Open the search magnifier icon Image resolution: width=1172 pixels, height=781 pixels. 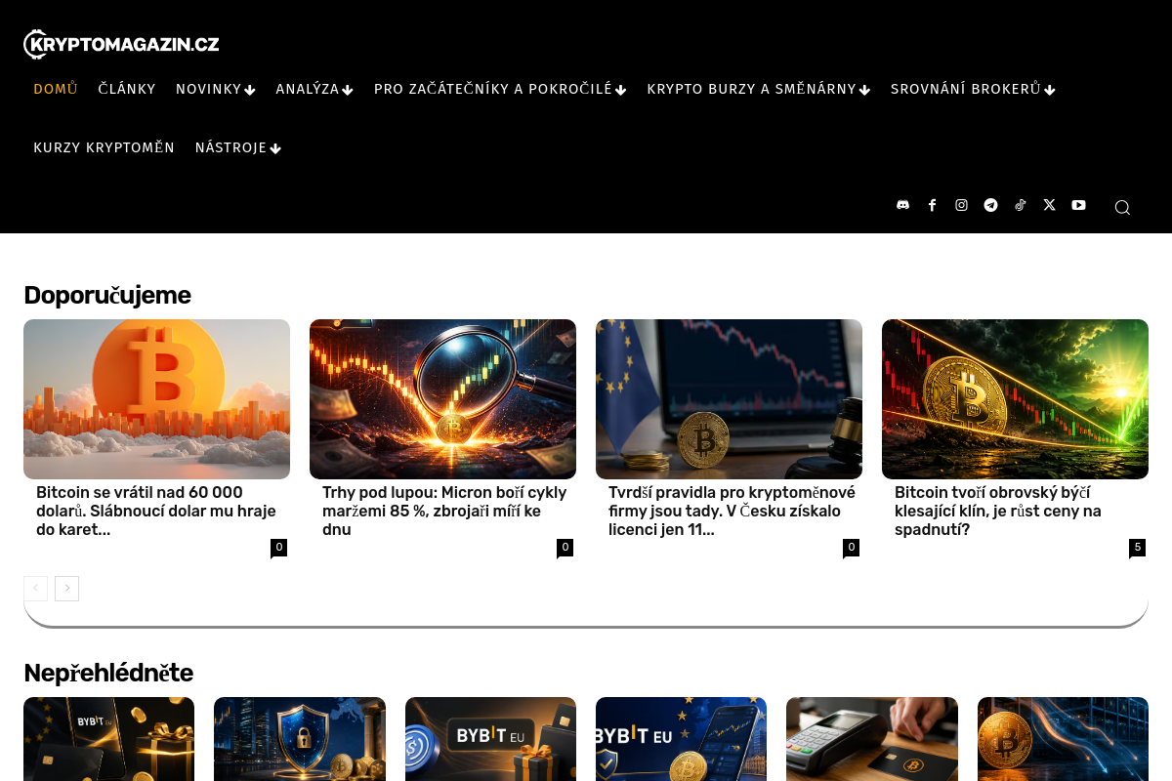1122,207
